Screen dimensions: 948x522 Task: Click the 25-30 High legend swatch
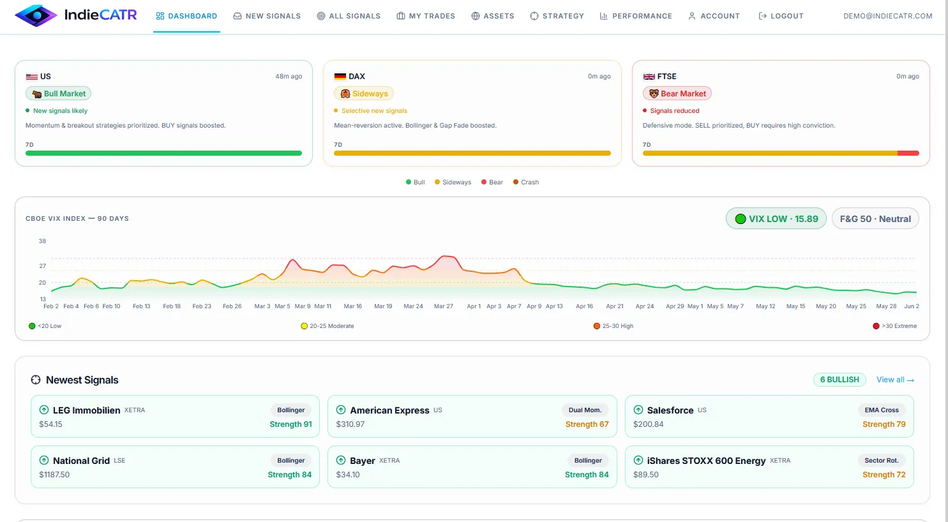click(597, 326)
